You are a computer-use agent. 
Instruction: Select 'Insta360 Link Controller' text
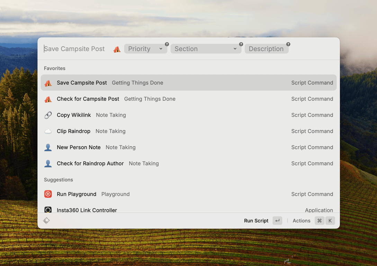coord(87,210)
